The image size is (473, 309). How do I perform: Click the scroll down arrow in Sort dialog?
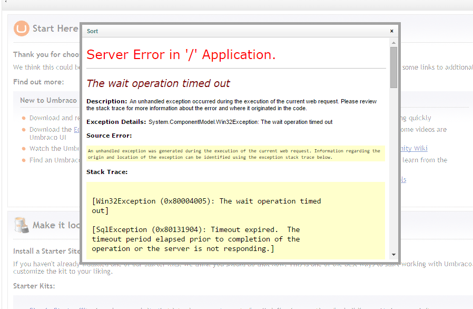(x=393, y=255)
